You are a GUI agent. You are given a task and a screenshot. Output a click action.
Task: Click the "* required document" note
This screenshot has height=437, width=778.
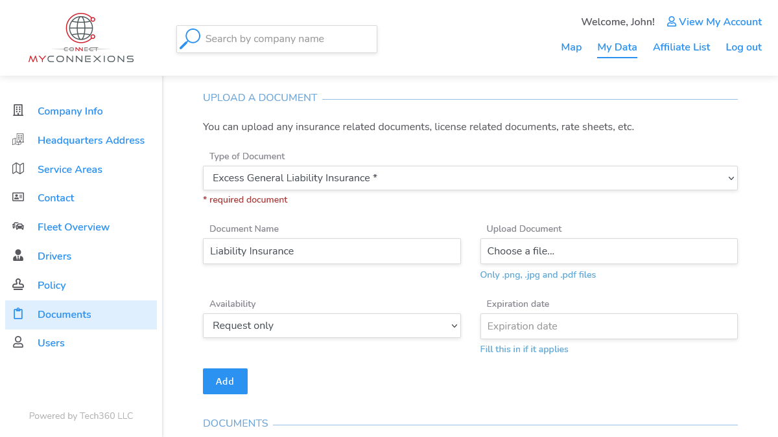coord(245,199)
